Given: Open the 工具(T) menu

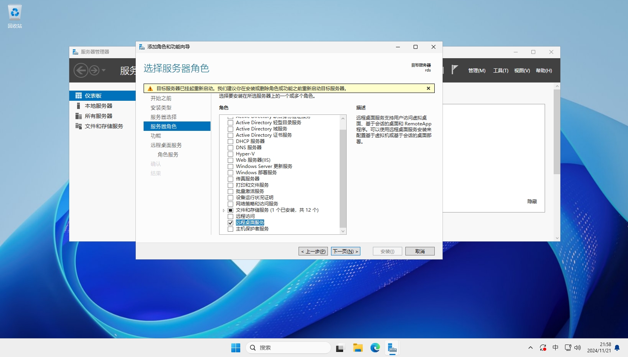Looking at the screenshot, I should [x=500, y=71].
